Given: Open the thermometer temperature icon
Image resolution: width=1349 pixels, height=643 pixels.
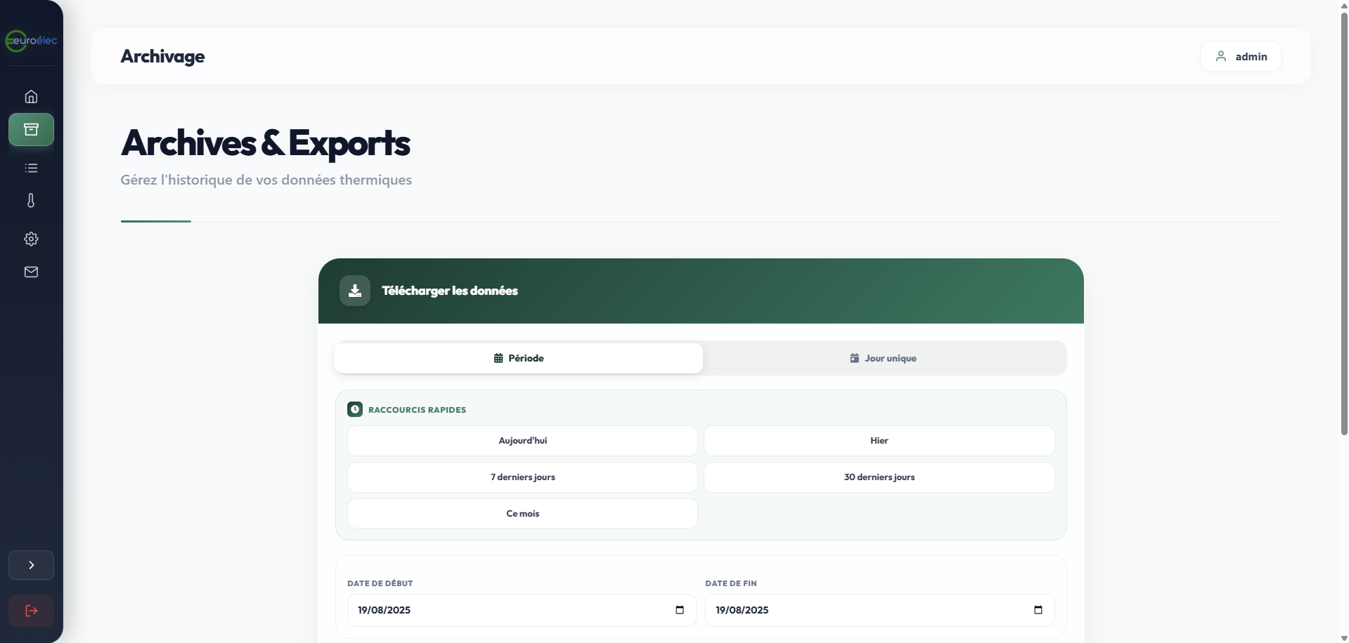Looking at the screenshot, I should coord(31,201).
